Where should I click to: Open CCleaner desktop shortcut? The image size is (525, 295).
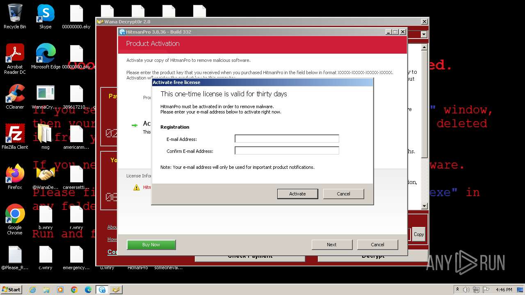click(15, 97)
